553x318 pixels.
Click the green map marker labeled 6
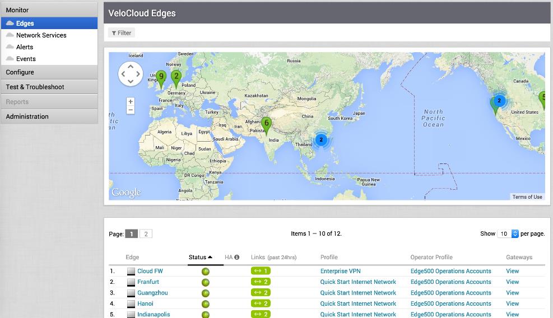pyautogui.click(x=266, y=126)
